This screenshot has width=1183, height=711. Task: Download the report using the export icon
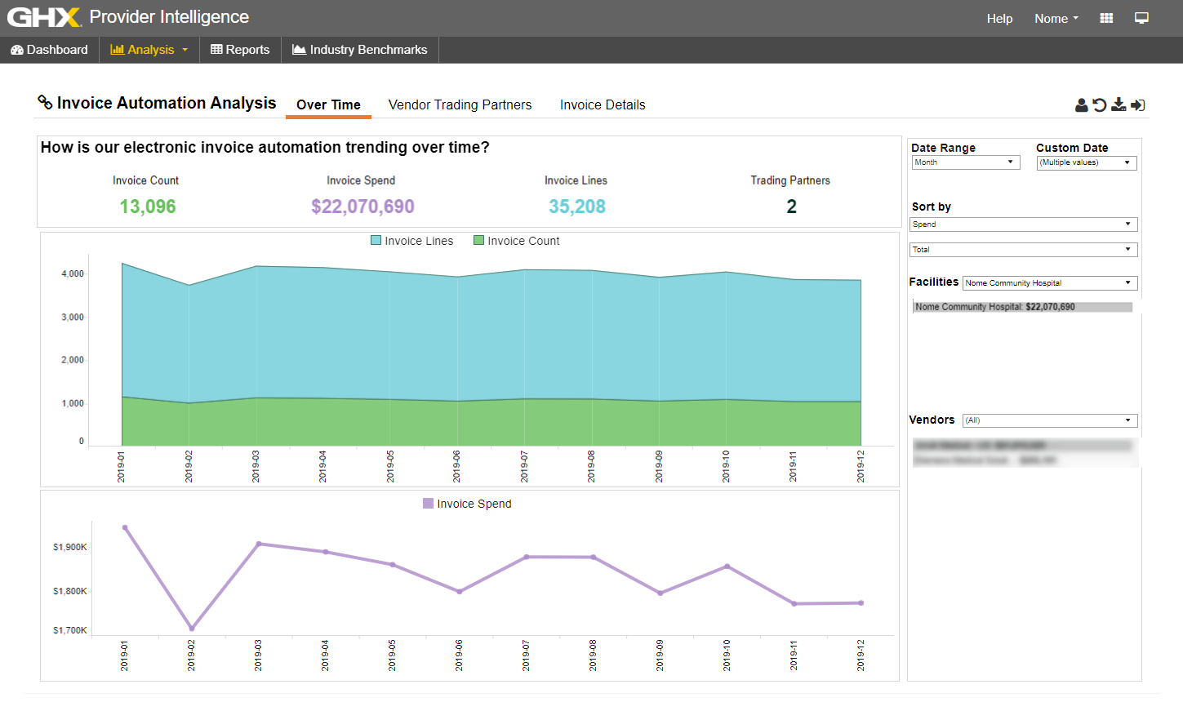pyautogui.click(x=1119, y=104)
